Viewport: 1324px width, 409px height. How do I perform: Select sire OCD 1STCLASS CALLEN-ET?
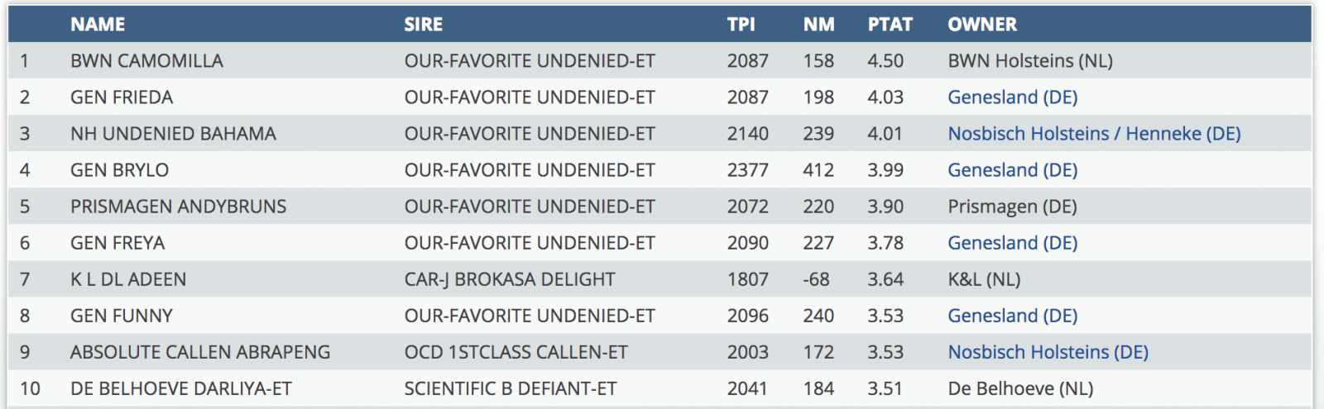pos(516,352)
